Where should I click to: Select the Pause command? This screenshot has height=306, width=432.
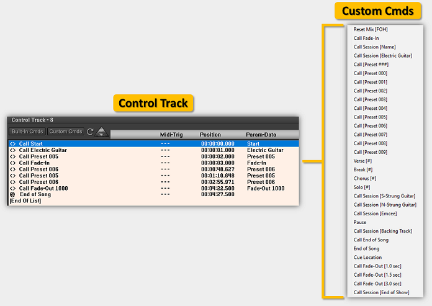tap(360, 222)
